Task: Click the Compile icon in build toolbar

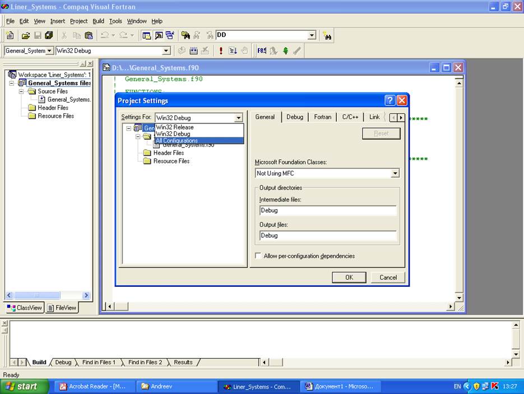Action: [x=182, y=51]
